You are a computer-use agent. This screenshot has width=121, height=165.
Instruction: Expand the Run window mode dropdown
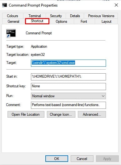pos(68,96)
